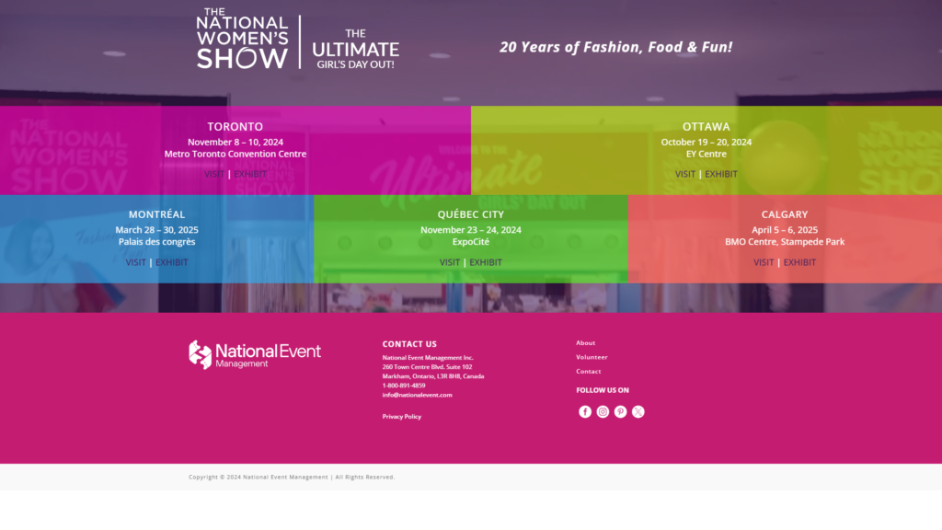Click the date November 23 – 24, 2024
The height and width of the screenshot is (530, 942).
(x=471, y=230)
